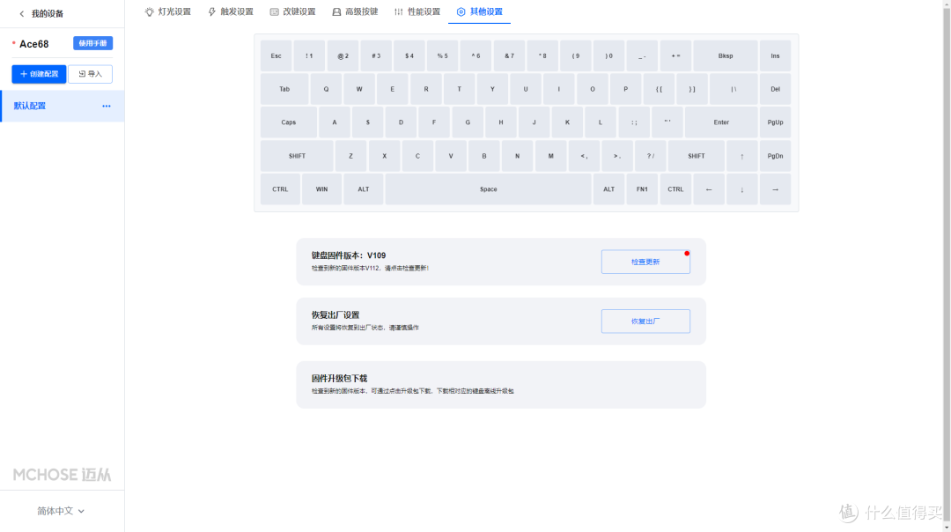Open 固件升级包下载 section
Viewport: 951px width, 532px height.
point(501,385)
